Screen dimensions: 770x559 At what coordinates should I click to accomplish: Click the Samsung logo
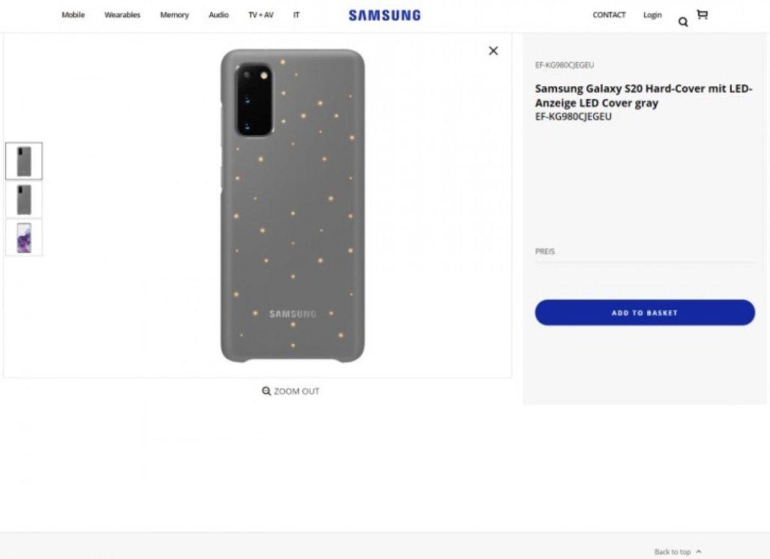[384, 15]
